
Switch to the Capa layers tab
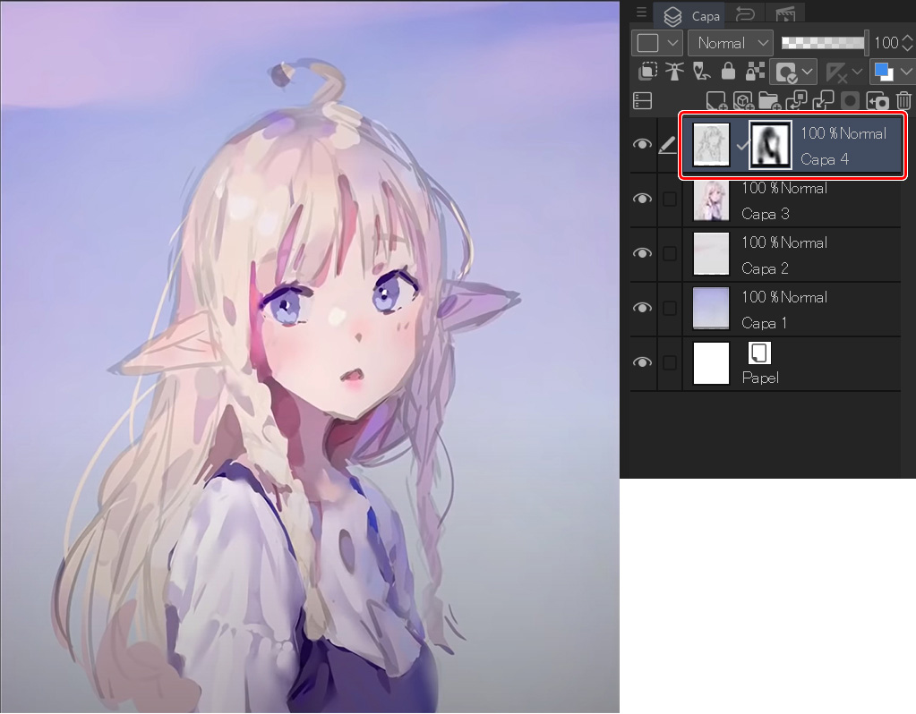coord(696,15)
